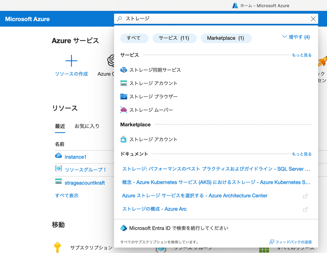This screenshot has height=253, width=327.
Task: Click もっと見る next to ドキュメント heading
Action: coord(302,154)
